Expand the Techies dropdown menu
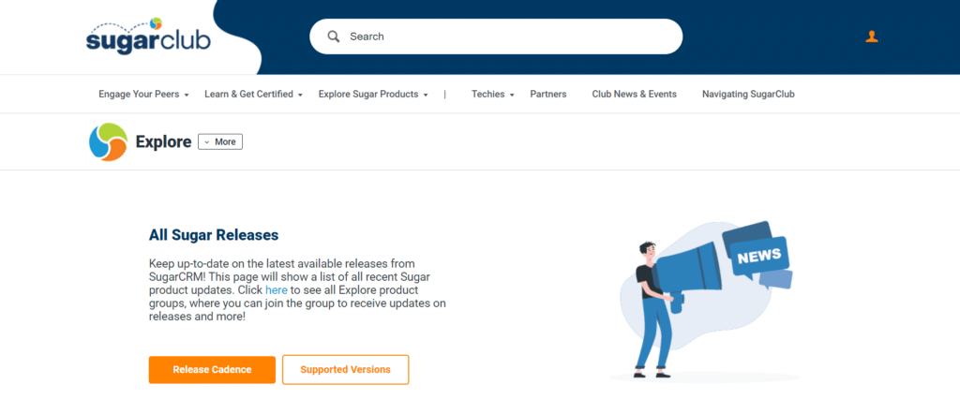This screenshot has height=414, width=960. pyautogui.click(x=493, y=95)
